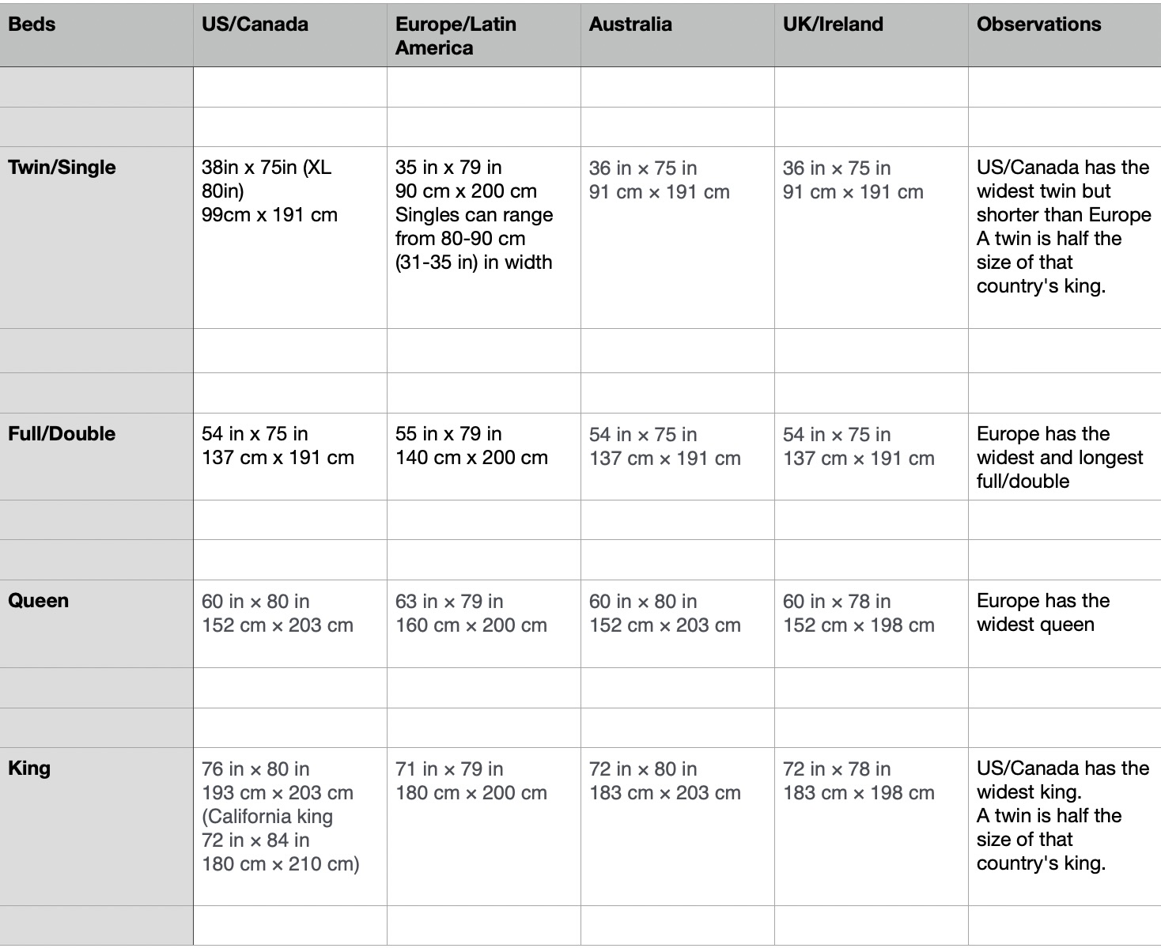Select US/Canada twin size cell
Screen dimensions: 1161x948
point(289,237)
